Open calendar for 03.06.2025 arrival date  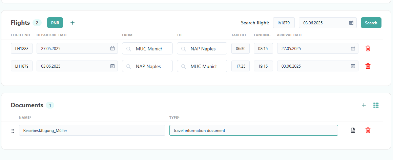pos(353,66)
